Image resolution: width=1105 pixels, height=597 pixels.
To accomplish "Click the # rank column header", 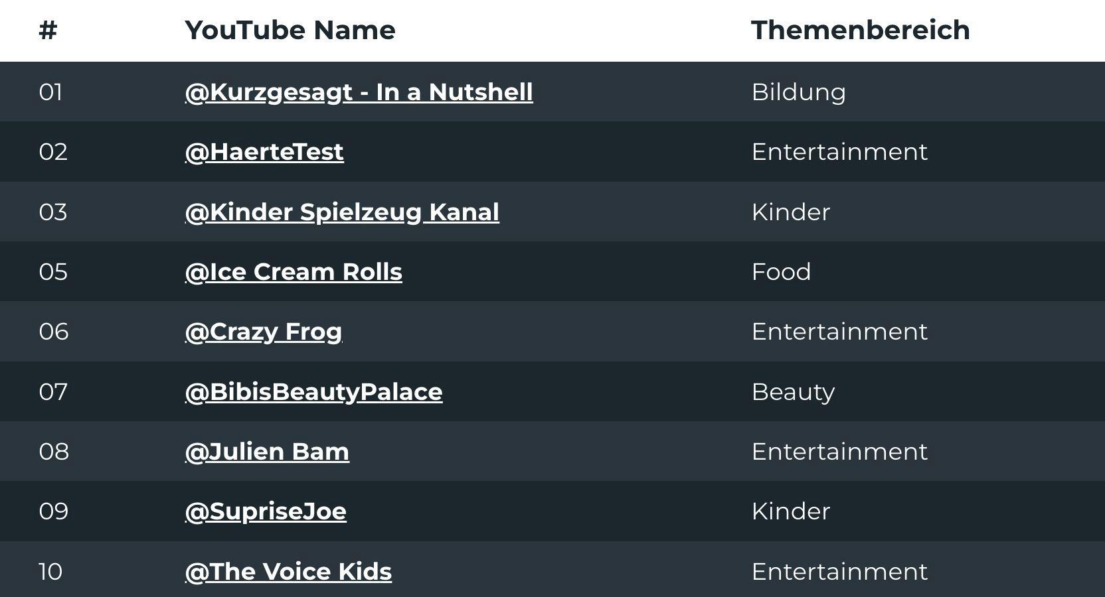I will (48, 31).
